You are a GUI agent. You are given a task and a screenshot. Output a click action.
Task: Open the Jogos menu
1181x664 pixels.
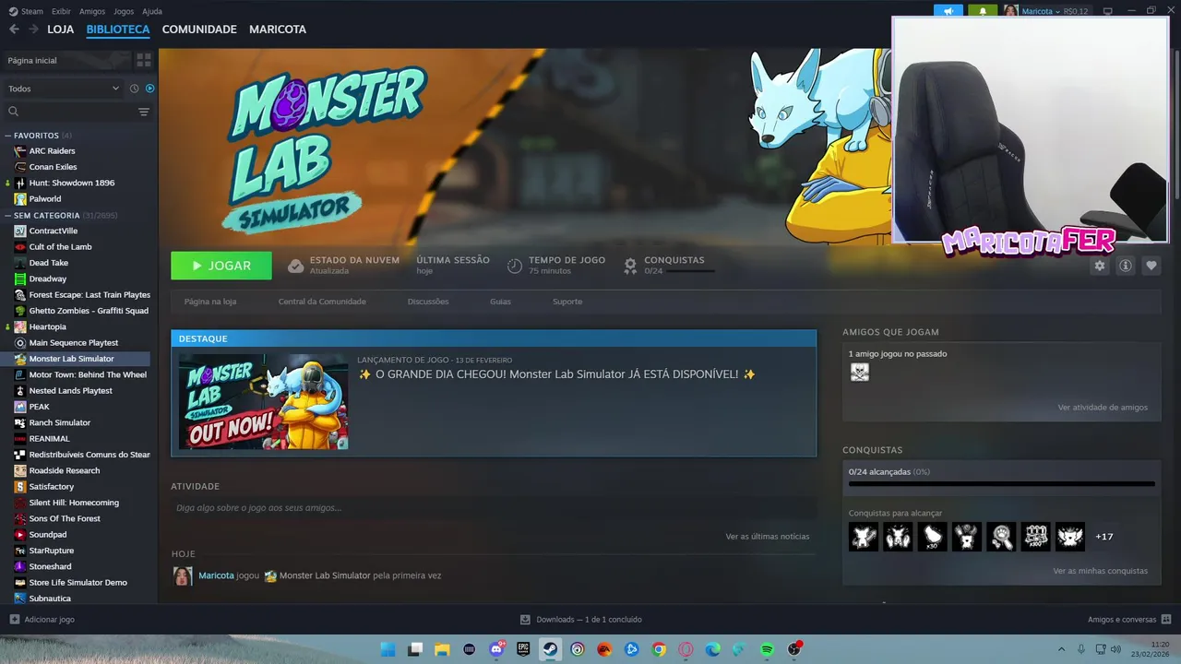click(124, 11)
